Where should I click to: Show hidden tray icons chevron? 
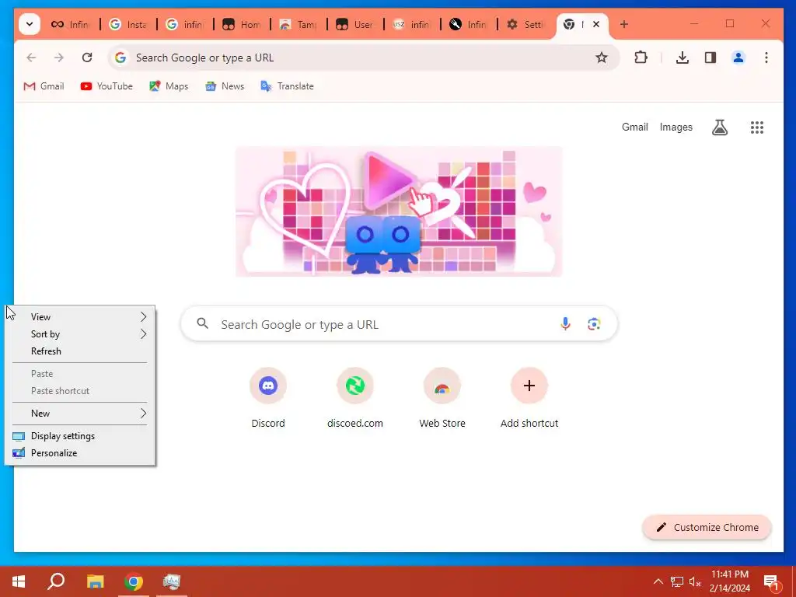pyautogui.click(x=658, y=581)
